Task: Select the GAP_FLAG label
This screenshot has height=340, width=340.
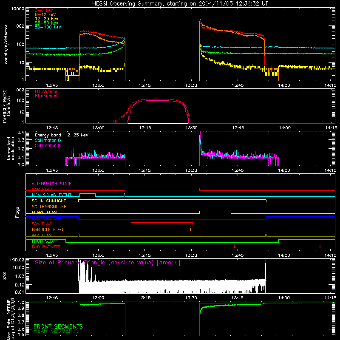Action: pyautogui.click(x=42, y=189)
